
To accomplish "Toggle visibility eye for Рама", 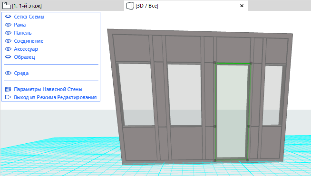I will coord(8,25).
